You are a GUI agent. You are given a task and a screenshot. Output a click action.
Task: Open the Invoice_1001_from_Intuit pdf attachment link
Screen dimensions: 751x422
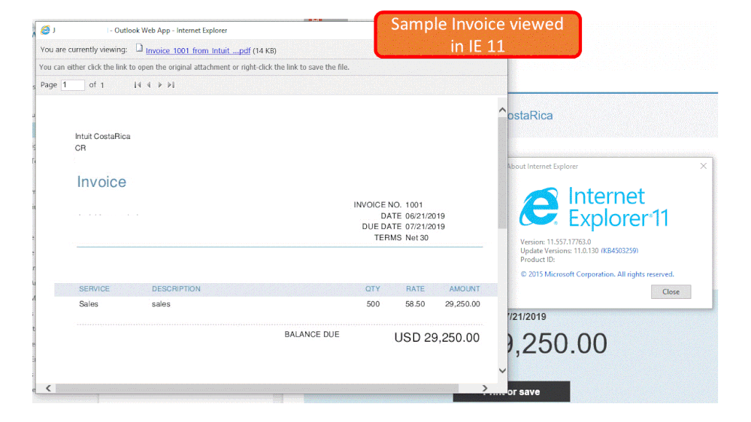[198, 50]
